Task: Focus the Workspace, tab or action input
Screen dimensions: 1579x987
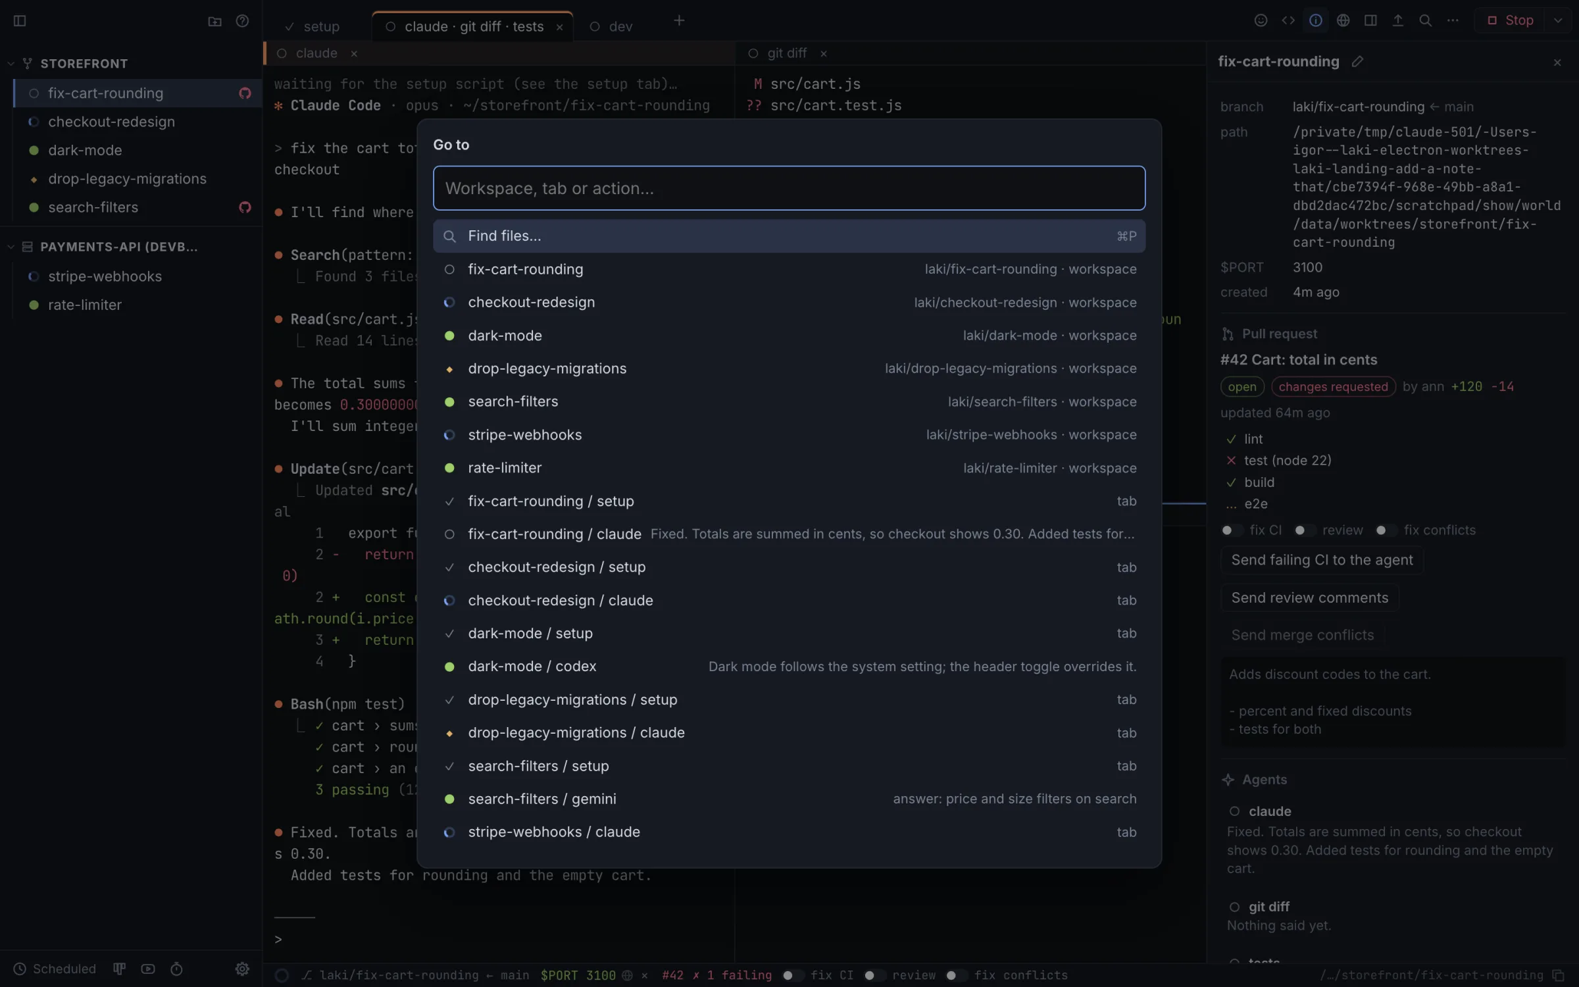Action: coord(789,188)
